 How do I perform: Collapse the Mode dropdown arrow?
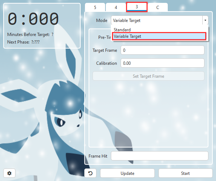(205, 20)
